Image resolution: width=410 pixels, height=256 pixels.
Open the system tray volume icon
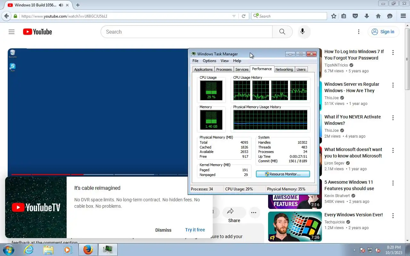pyautogui.click(x=378, y=250)
